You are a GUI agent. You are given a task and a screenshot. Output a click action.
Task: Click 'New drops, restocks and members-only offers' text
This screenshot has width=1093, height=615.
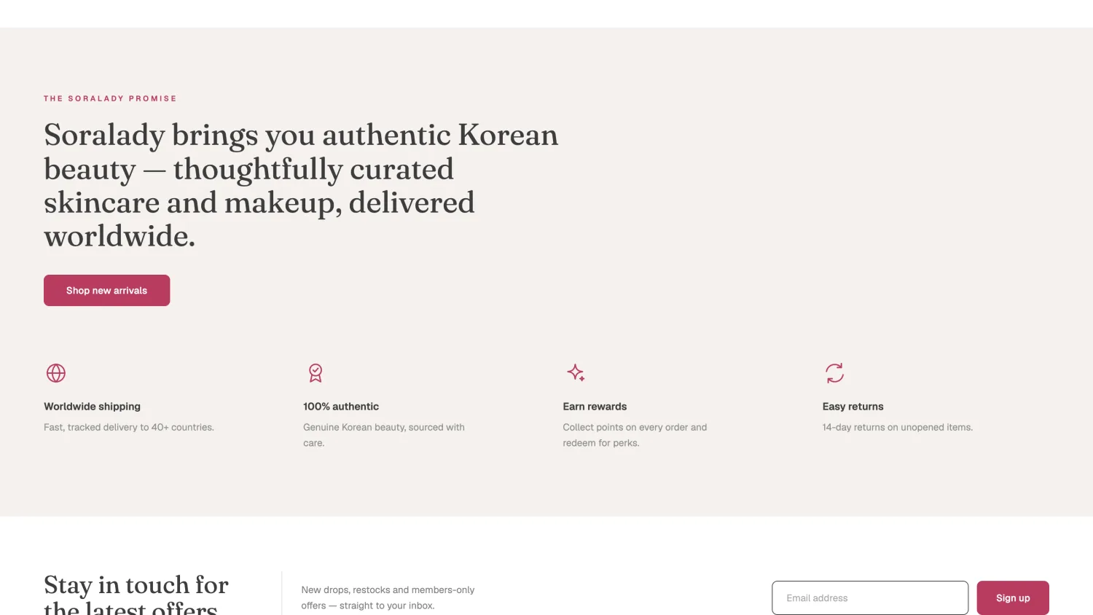click(388, 598)
